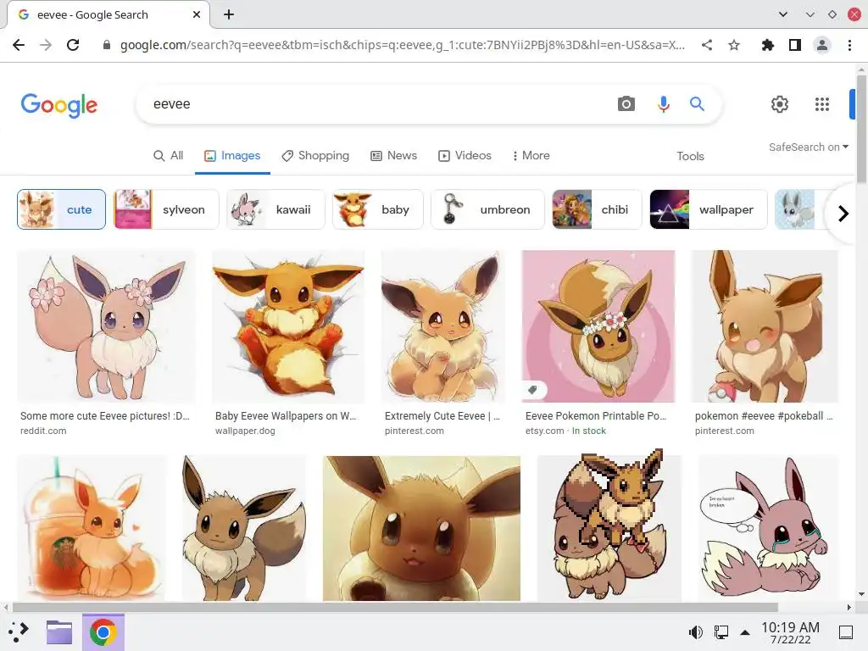
Task: Open Eevee Pokemon Printable result title
Action: tap(596, 415)
